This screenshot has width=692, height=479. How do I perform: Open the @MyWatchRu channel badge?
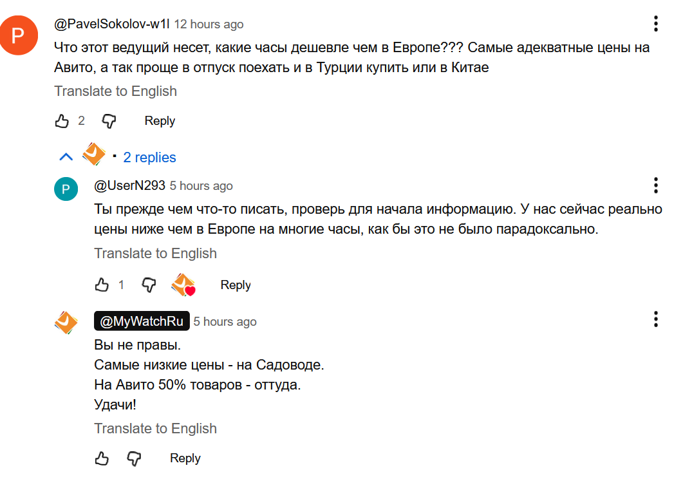(142, 321)
